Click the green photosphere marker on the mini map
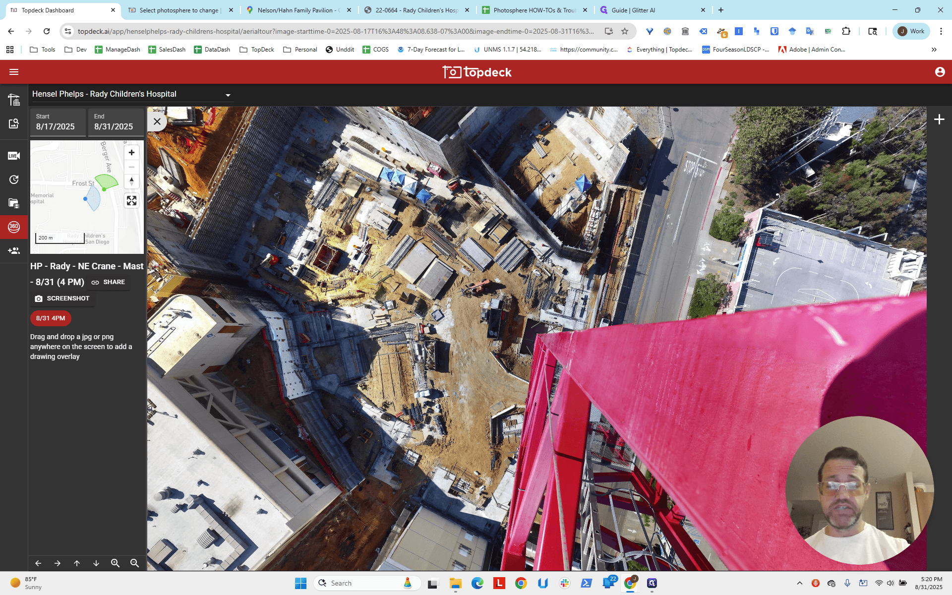The width and height of the screenshot is (952, 595). 104,189
